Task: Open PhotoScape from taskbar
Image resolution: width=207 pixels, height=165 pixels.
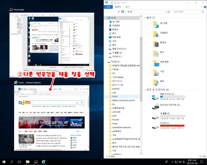Action: tap(36, 162)
